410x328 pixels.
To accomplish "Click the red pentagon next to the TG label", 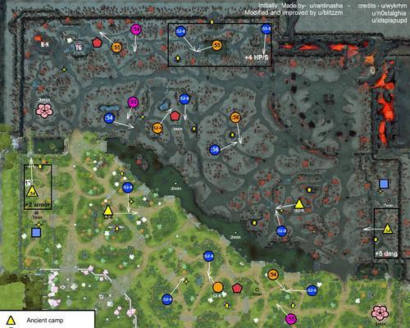I will coord(97,43).
